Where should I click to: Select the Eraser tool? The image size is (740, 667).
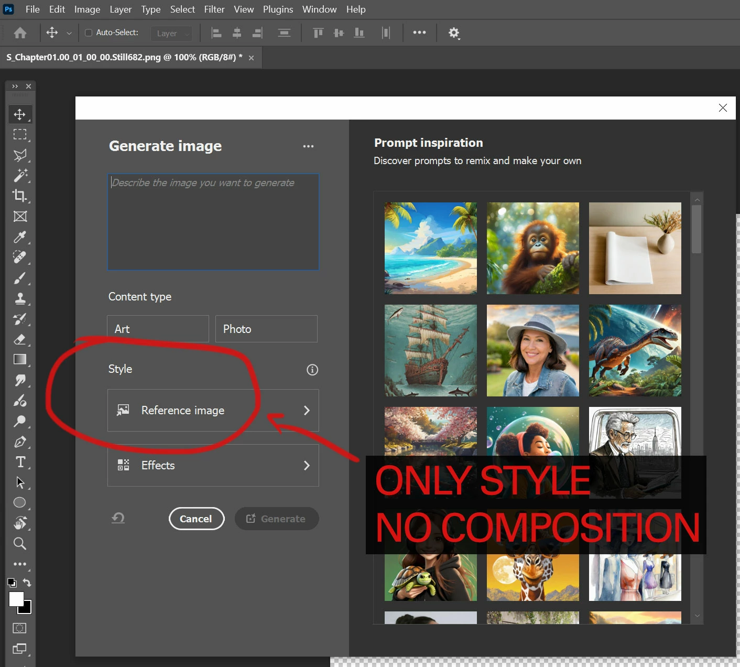(x=20, y=339)
